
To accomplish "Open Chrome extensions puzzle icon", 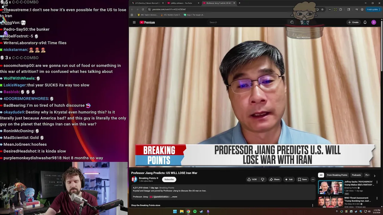I will point(341,9).
